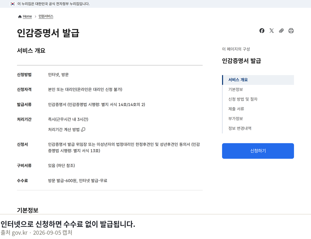Click the sidebar 인감증명서 발급 heading
Image resolution: width=311 pixels, height=239 pixels.
point(241,61)
